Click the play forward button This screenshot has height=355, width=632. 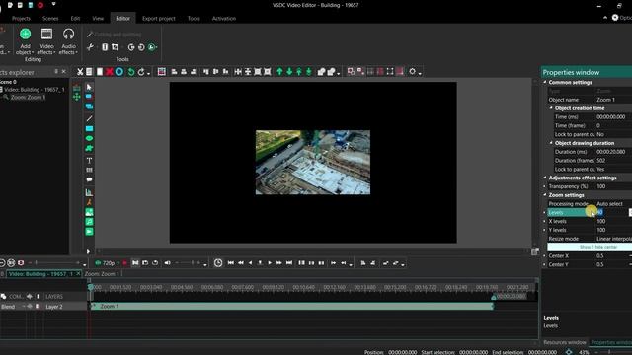(270, 263)
